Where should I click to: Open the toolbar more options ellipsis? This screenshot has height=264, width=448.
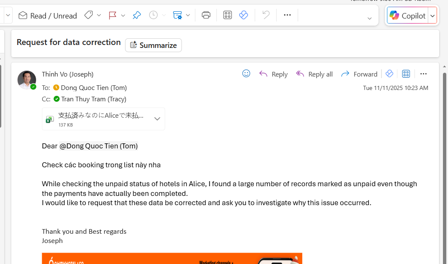(x=287, y=15)
